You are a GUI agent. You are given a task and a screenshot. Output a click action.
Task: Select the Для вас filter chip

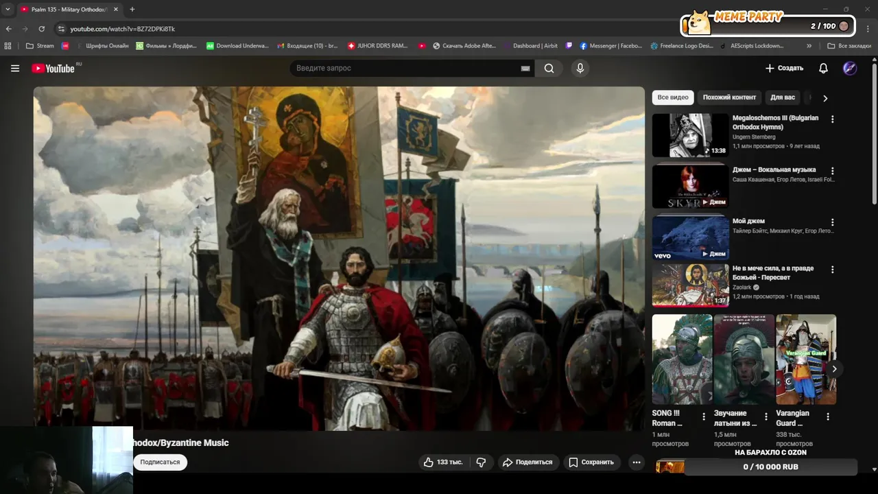coord(783,97)
